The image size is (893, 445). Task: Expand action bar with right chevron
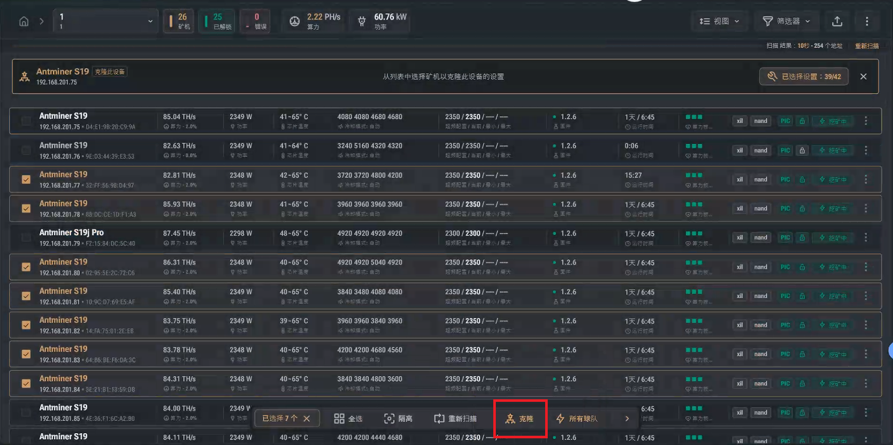(627, 418)
